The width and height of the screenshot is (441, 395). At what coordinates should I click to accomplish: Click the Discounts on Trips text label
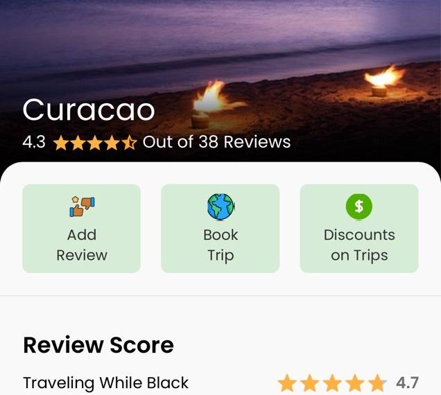pyautogui.click(x=359, y=245)
